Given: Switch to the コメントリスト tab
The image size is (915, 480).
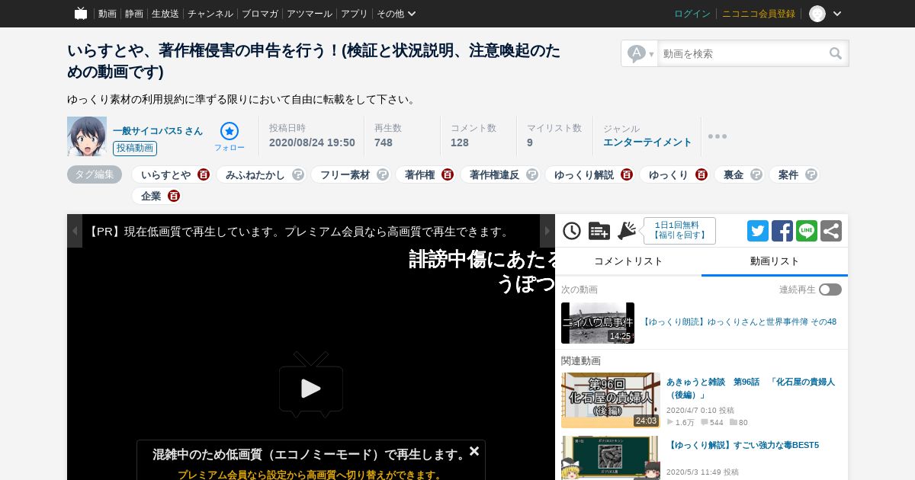Looking at the screenshot, I should pos(628,261).
